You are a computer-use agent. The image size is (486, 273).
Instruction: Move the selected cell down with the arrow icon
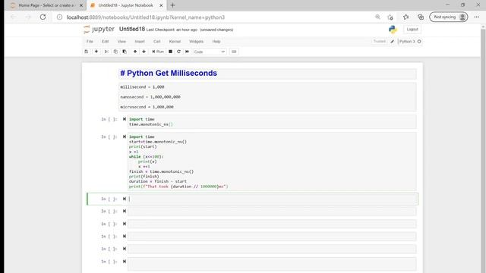pyautogui.click(x=144, y=52)
